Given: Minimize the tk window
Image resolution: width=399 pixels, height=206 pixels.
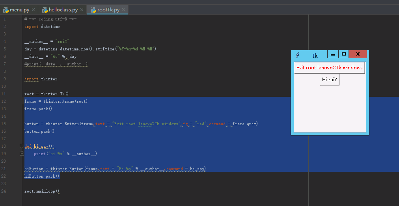Looking at the screenshot, I should (x=333, y=54).
